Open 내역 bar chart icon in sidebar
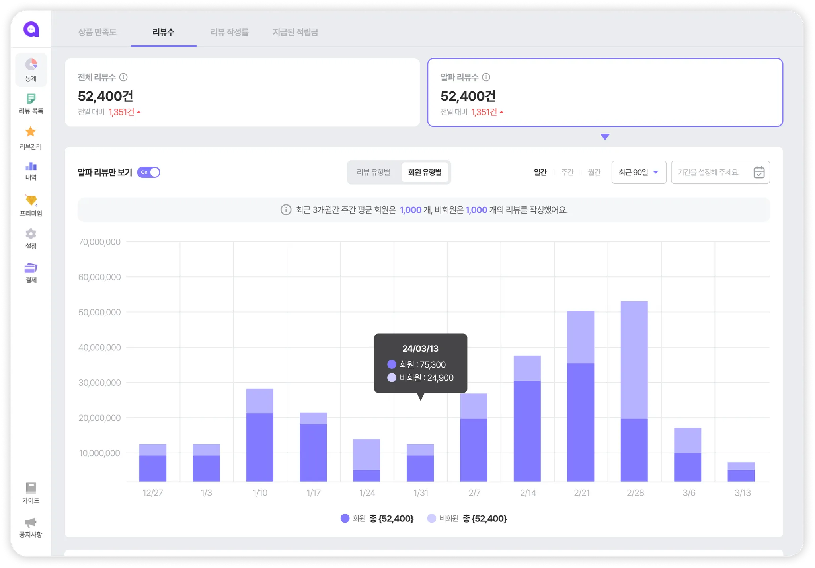 (31, 166)
